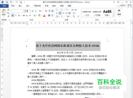Click the Shrink Font icon
This screenshot has height=98, width=133.
pos(36,11)
